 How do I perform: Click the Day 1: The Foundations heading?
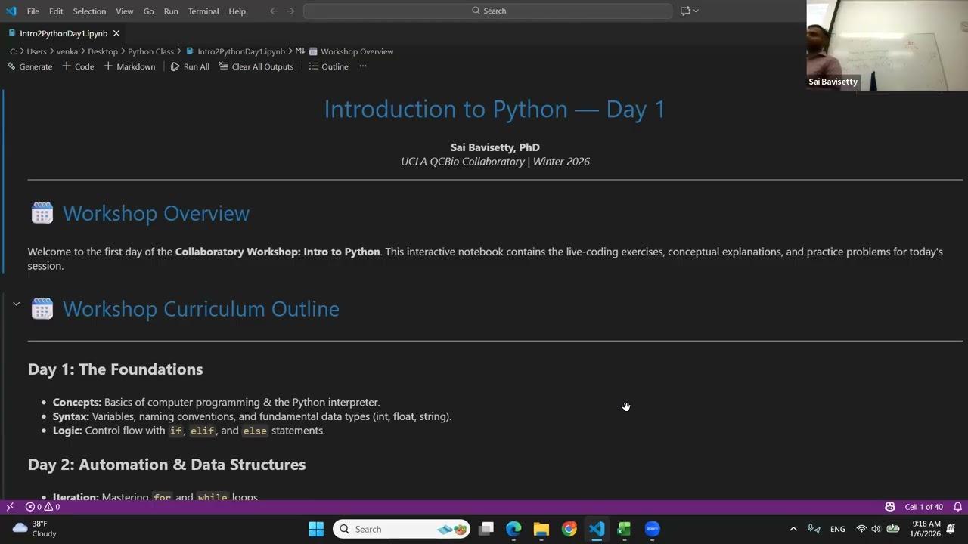point(115,369)
